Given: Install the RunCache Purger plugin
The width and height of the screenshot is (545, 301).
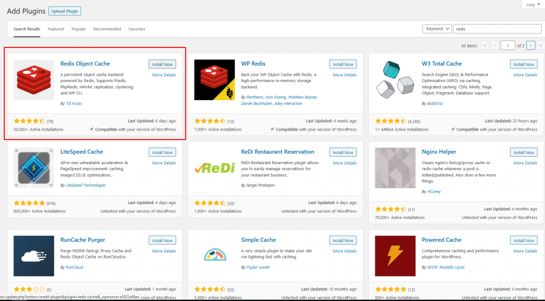Looking at the screenshot, I should coord(162,240).
